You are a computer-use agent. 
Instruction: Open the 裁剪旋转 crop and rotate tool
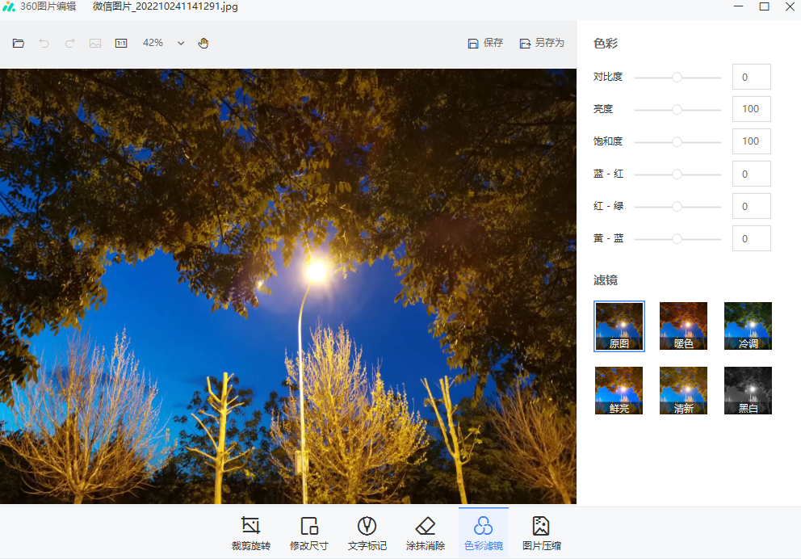250,532
